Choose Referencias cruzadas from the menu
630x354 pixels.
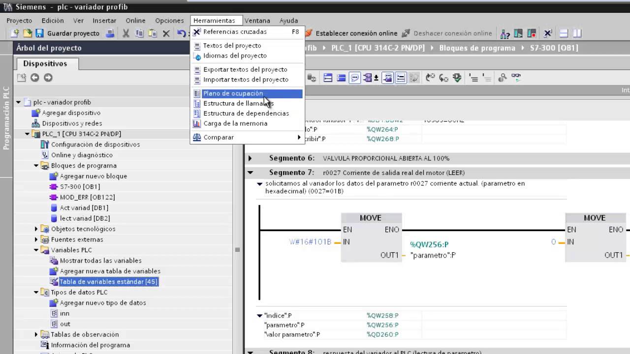tap(247, 31)
